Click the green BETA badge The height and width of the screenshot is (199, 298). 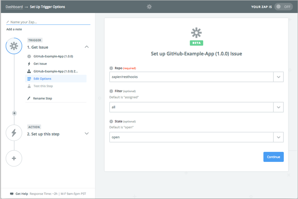tap(196, 43)
